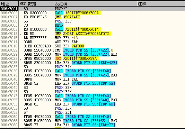The width and height of the screenshot is (185, 129).
Task: Click ADD EBX,EBP instruction
Action: click(66, 42)
